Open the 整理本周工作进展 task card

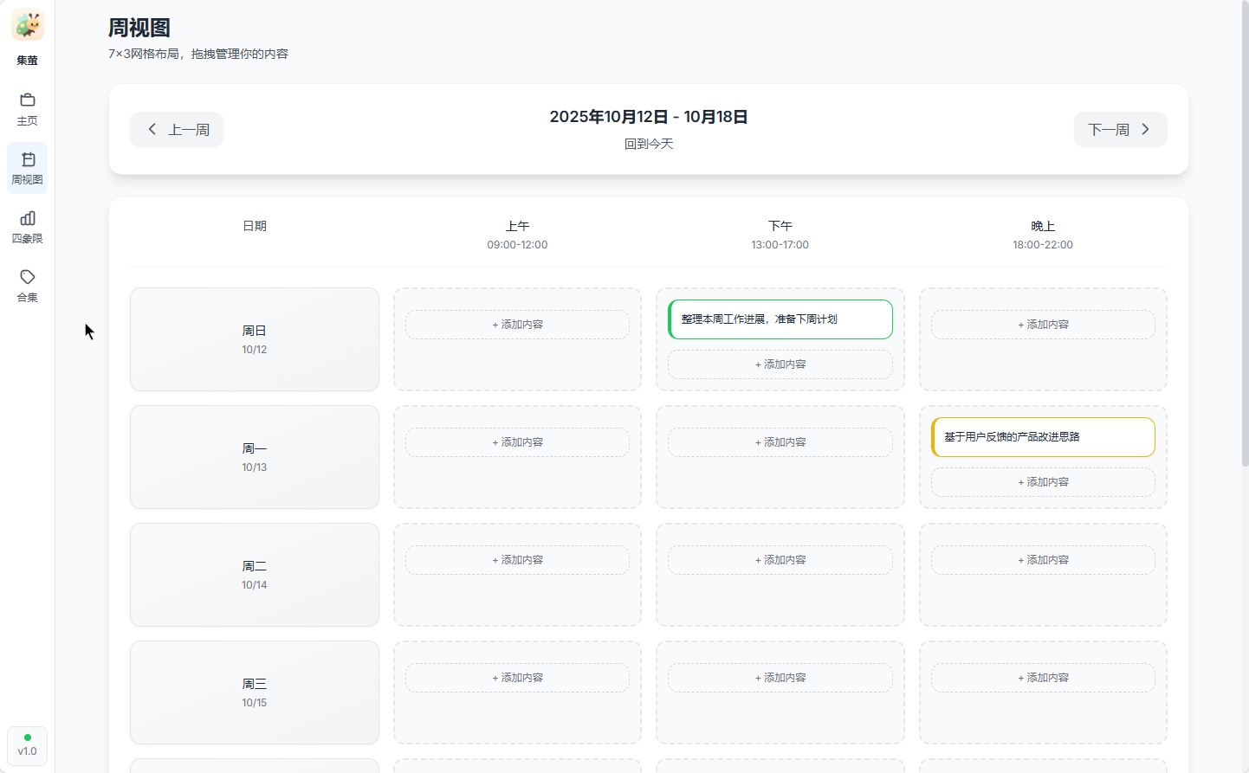[780, 319]
